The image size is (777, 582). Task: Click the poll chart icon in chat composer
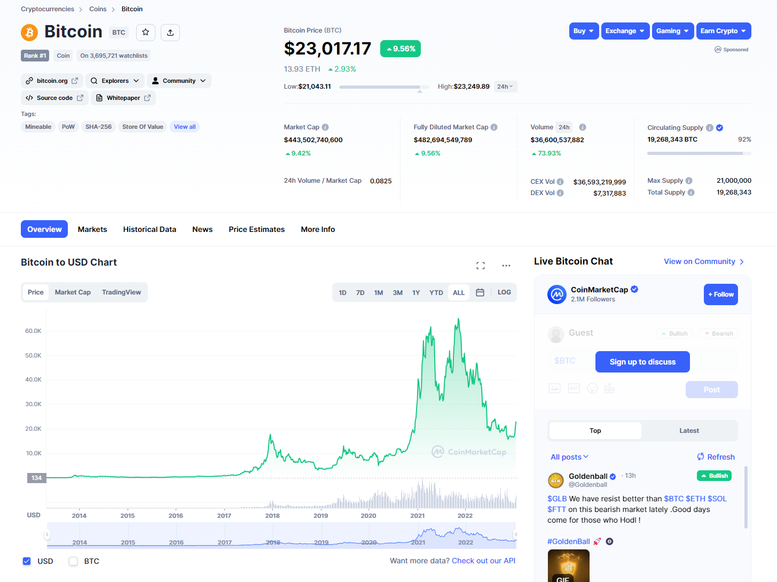click(x=609, y=389)
